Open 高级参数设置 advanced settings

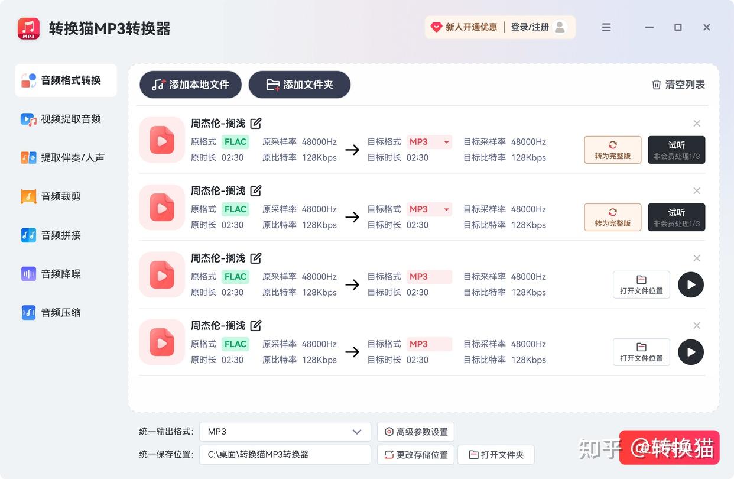(x=415, y=432)
